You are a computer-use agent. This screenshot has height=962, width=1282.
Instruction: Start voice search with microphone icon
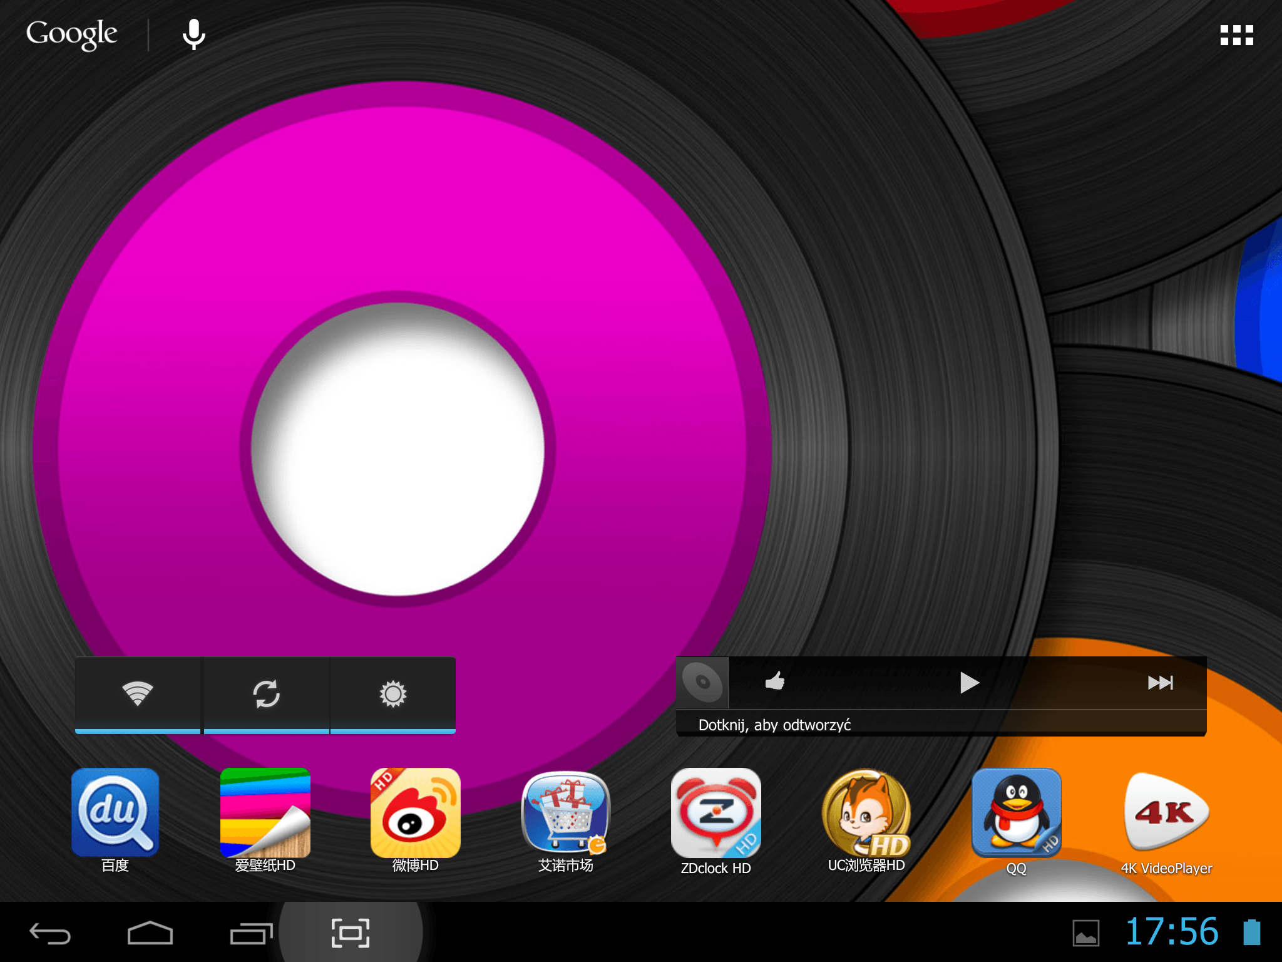194,34
